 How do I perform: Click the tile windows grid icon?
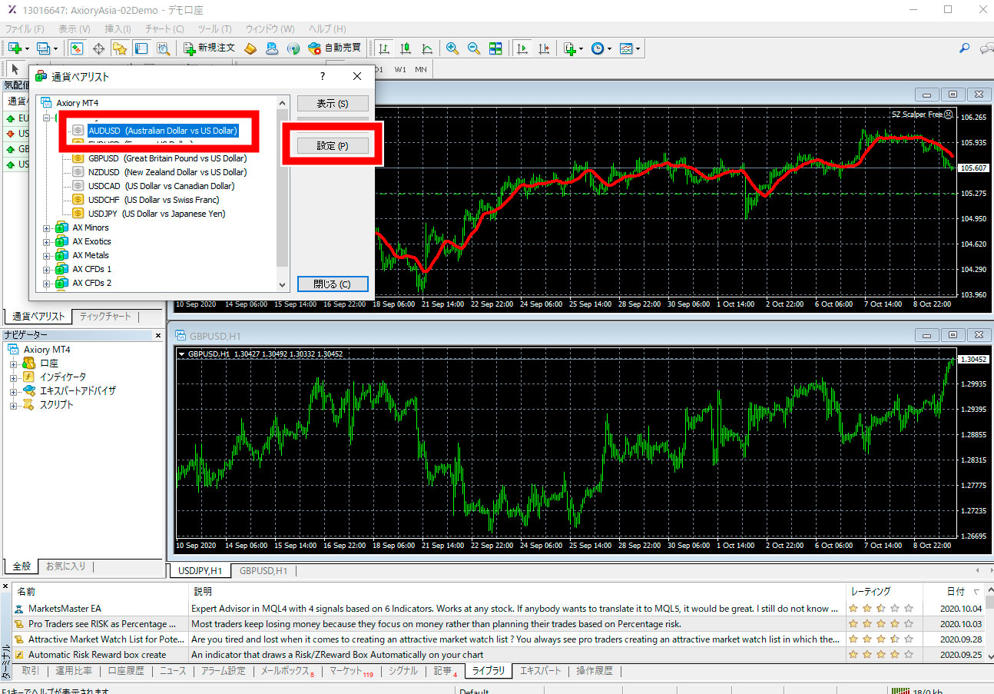(x=495, y=48)
